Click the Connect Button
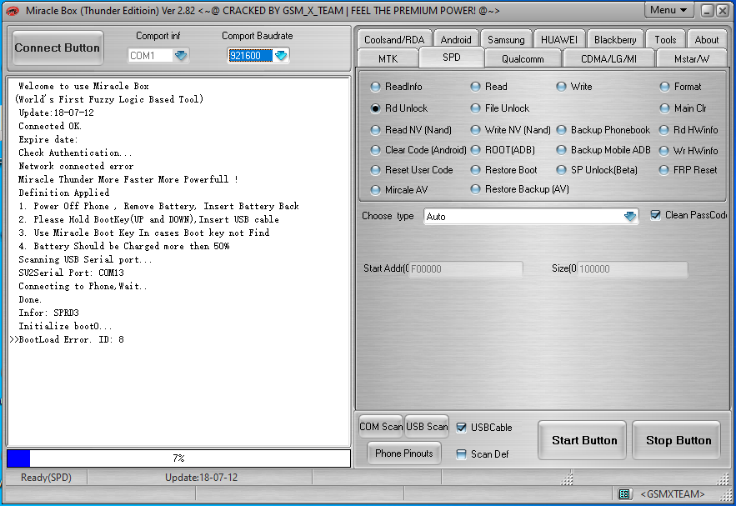The image size is (736, 506). 58,48
